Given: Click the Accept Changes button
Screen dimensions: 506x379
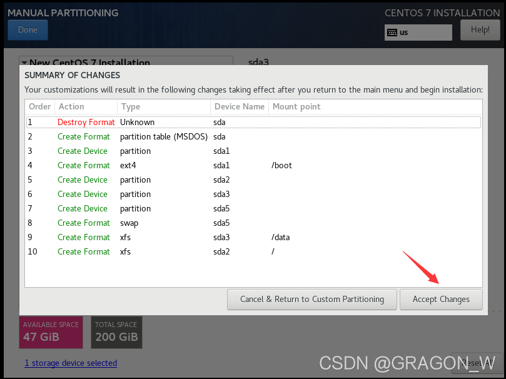Looking at the screenshot, I should click(x=441, y=300).
